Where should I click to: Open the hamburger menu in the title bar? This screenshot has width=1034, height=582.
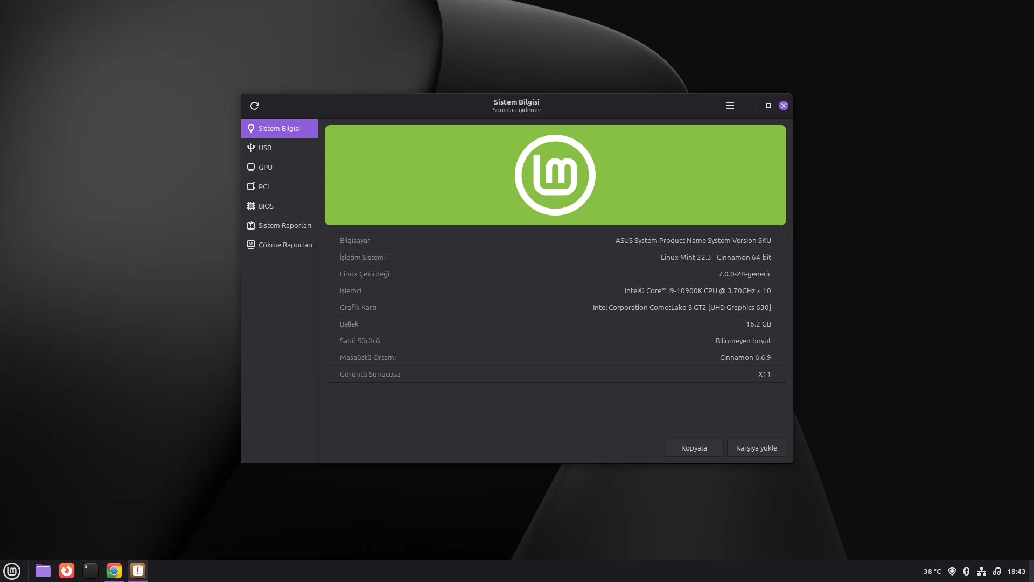click(x=730, y=106)
